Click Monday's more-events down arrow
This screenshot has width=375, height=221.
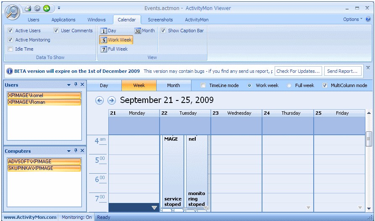coord(155,208)
